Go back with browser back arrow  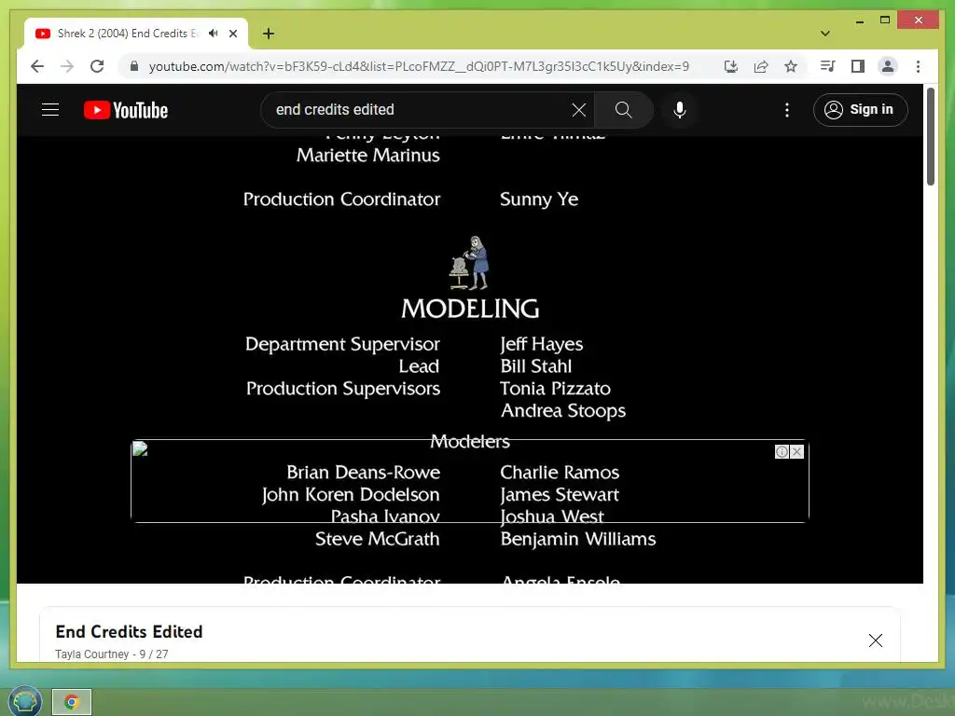click(x=37, y=66)
